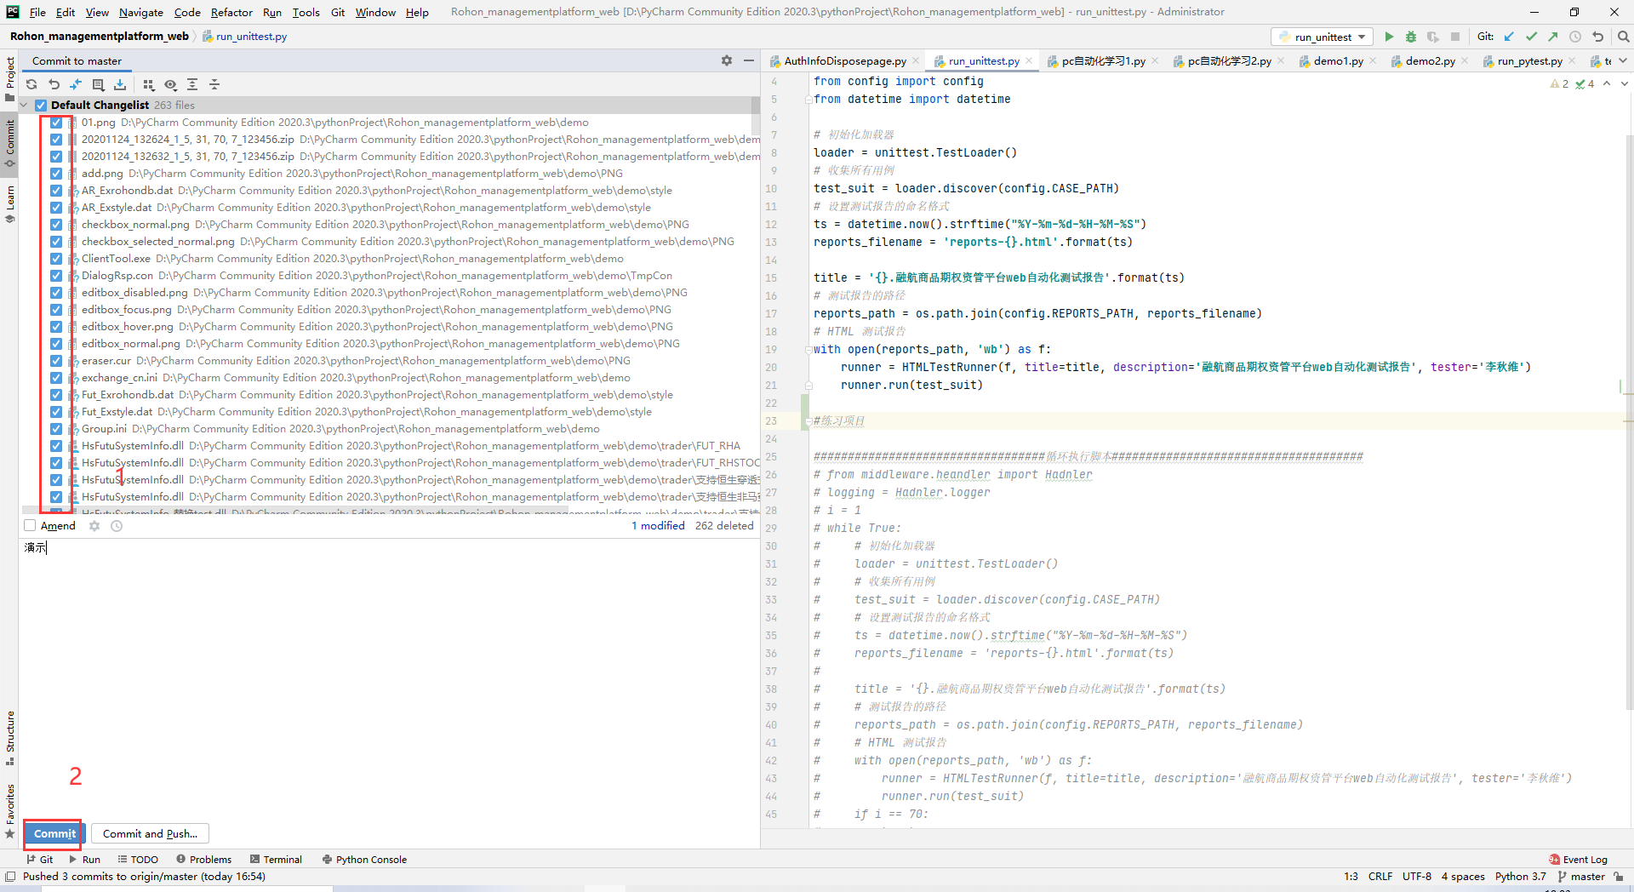
Task: Expand all changes in the commit tree
Action: point(192,84)
